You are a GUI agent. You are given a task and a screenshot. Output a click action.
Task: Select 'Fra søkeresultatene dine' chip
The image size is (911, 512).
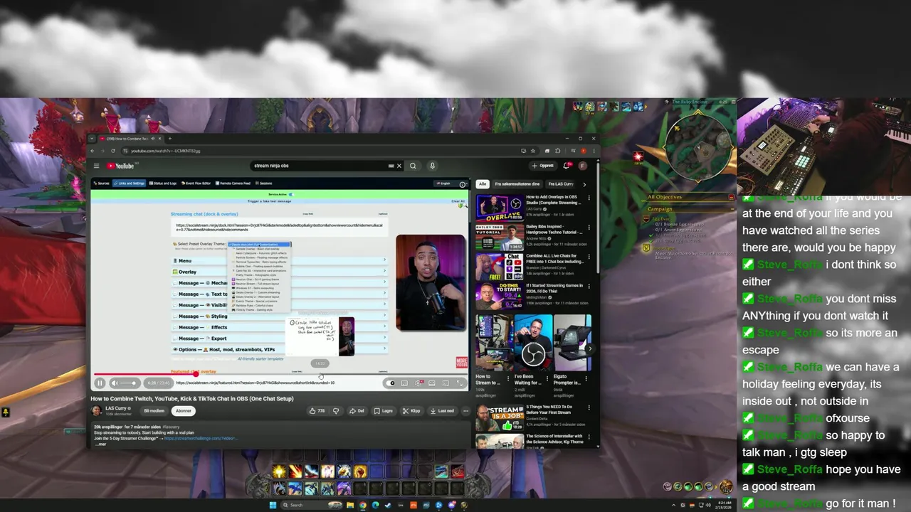pyautogui.click(x=517, y=184)
